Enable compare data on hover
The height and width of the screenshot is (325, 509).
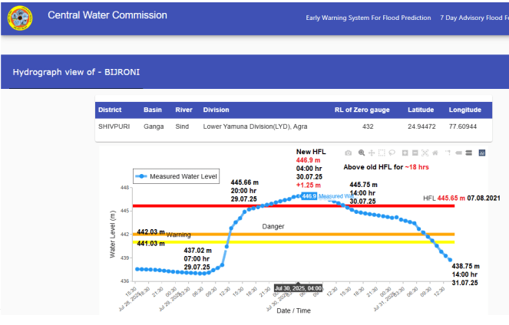point(468,153)
